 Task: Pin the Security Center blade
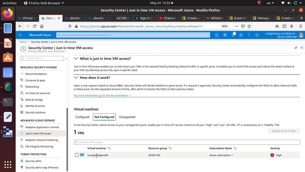pyautogui.click(x=295, y=48)
